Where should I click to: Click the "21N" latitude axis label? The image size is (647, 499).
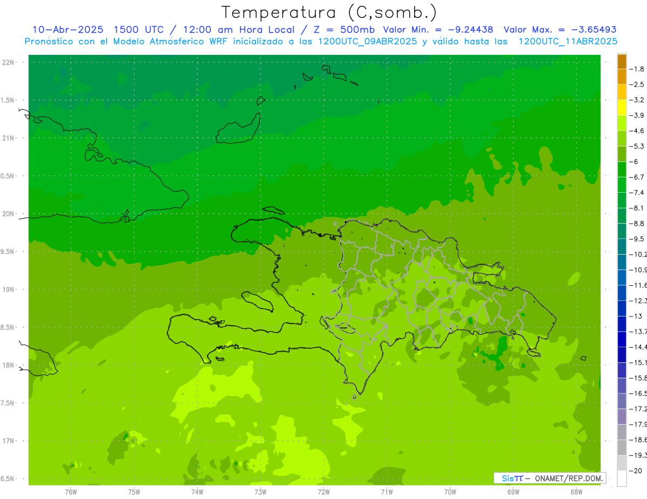(x=9, y=138)
